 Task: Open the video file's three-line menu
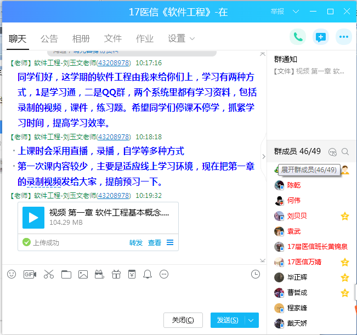[x=170, y=242]
